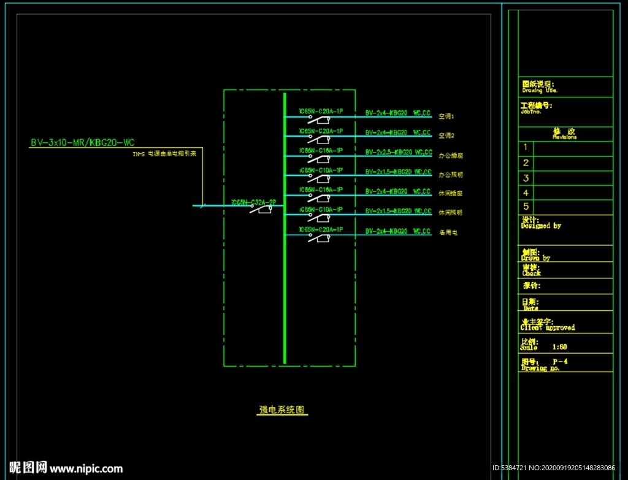The image size is (628, 480).
Task: Click the TN-S power source note text
Action: click(164, 154)
